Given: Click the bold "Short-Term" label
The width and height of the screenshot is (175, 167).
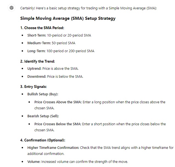Looking at the screenshot, I should click(36, 35).
